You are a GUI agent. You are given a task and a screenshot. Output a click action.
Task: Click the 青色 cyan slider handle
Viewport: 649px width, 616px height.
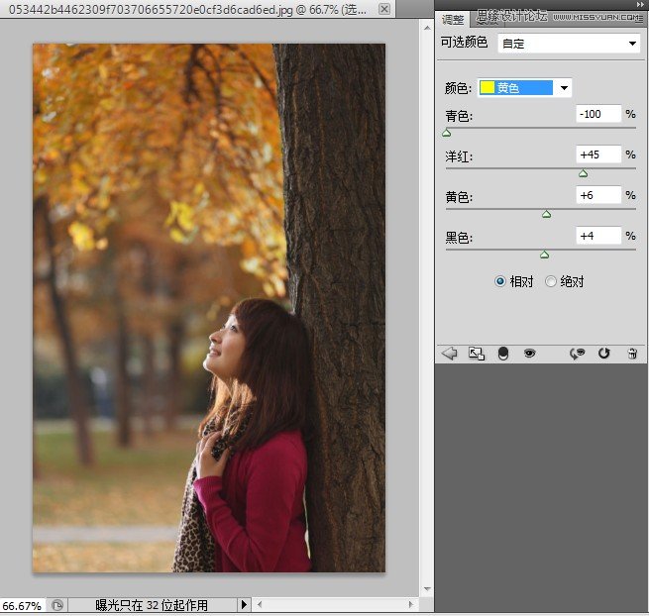446,134
